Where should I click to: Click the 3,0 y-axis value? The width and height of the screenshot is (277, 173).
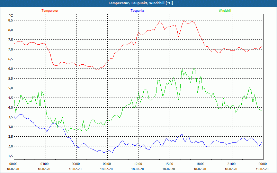(x=11, y=127)
